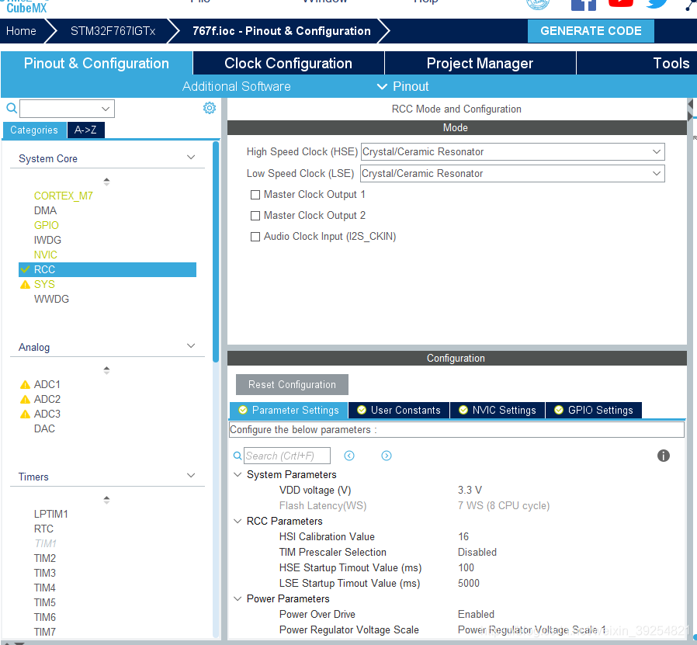Click the round badge icon beside Facebook
This screenshot has width=697, height=645.
coord(538,5)
